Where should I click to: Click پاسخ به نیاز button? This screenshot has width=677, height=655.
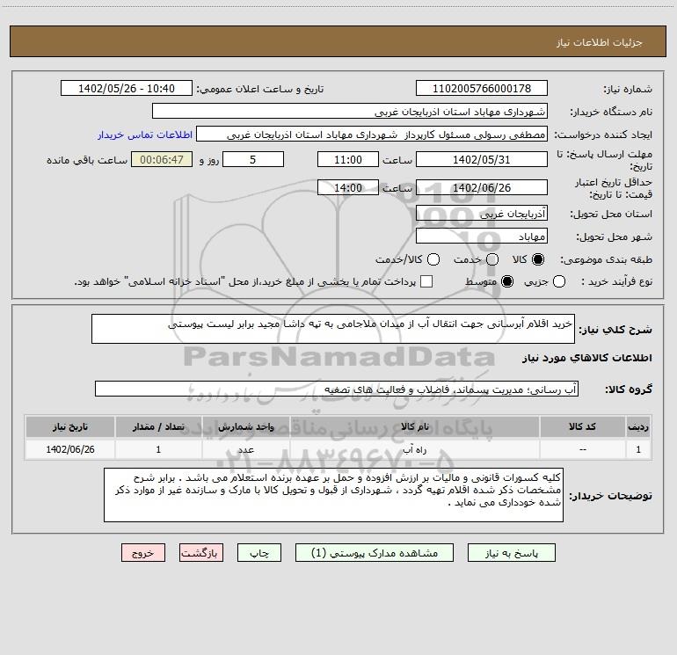click(x=511, y=553)
